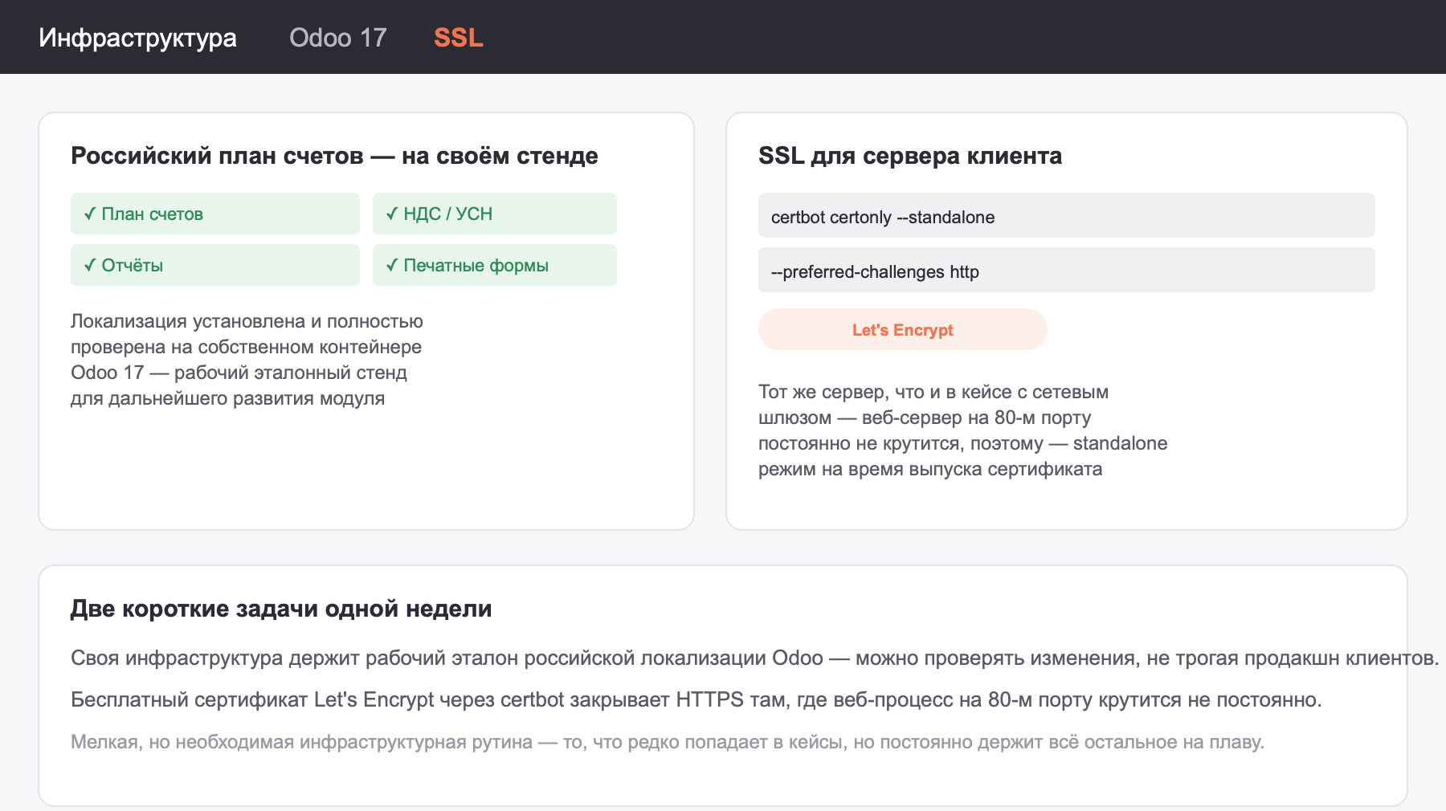Viewport: 1446px width, 811px height.
Task: Click heading Российский план счетов — на своём стенде
Action: click(x=334, y=156)
